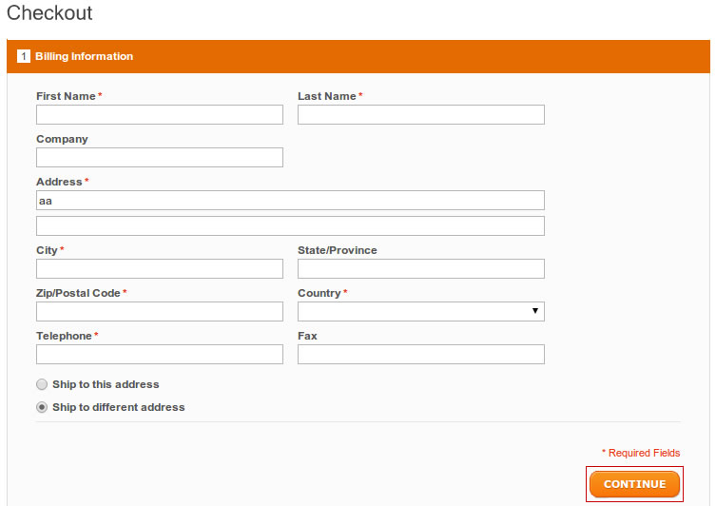The height and width of the screenshot is (506, 716).
Task: Click the Address field containing 'aa'
Action: pyautogui.click(x=290, y=201)
